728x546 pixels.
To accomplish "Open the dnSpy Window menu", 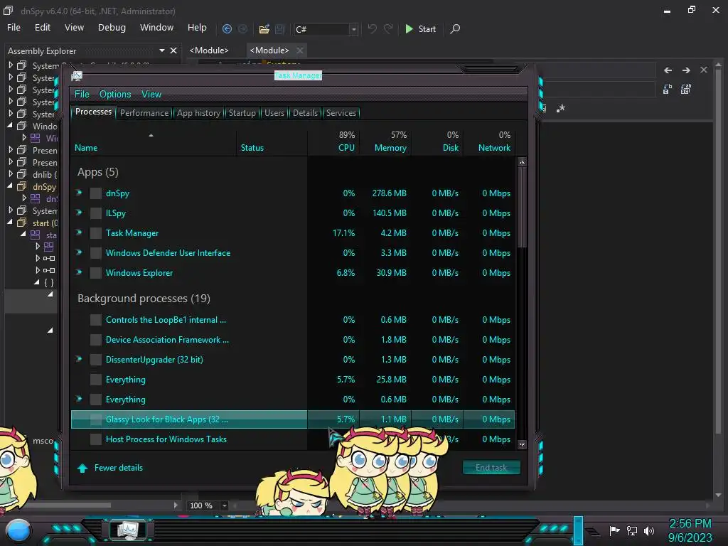I will point(156,28).
